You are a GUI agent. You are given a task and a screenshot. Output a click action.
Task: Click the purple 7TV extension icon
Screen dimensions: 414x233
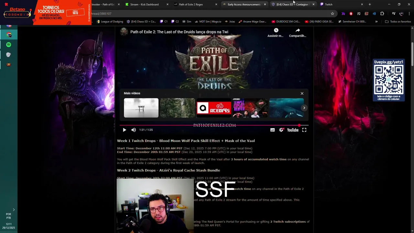click(343, 14)
